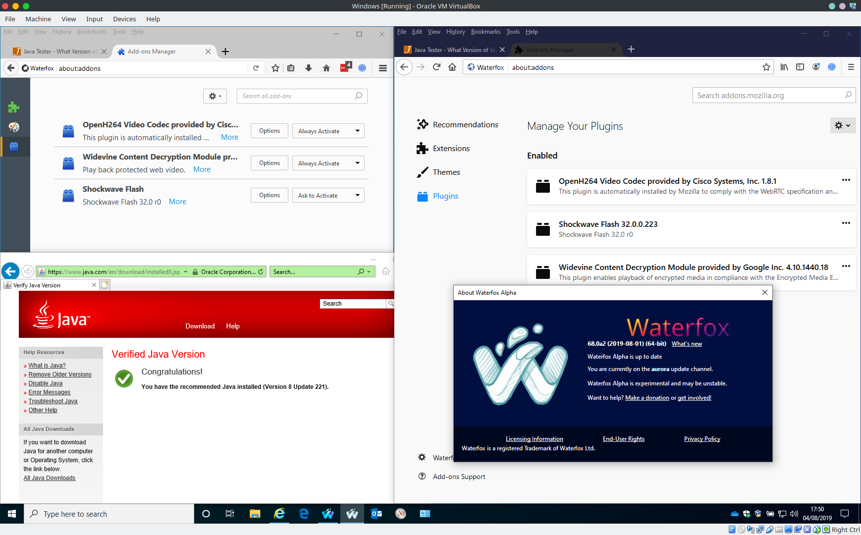Click Internet Explorer home icon
This screenshot has height=535, width=861.
[x=386, y=271]
